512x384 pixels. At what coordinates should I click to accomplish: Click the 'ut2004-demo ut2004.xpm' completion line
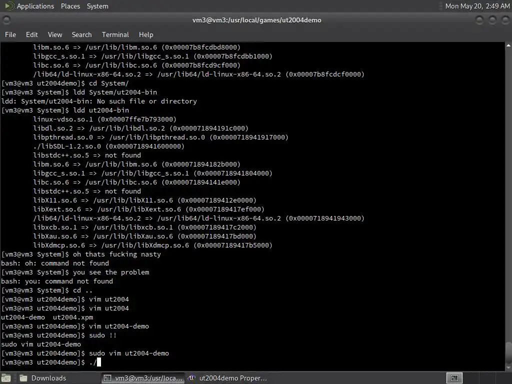point(47,317)
